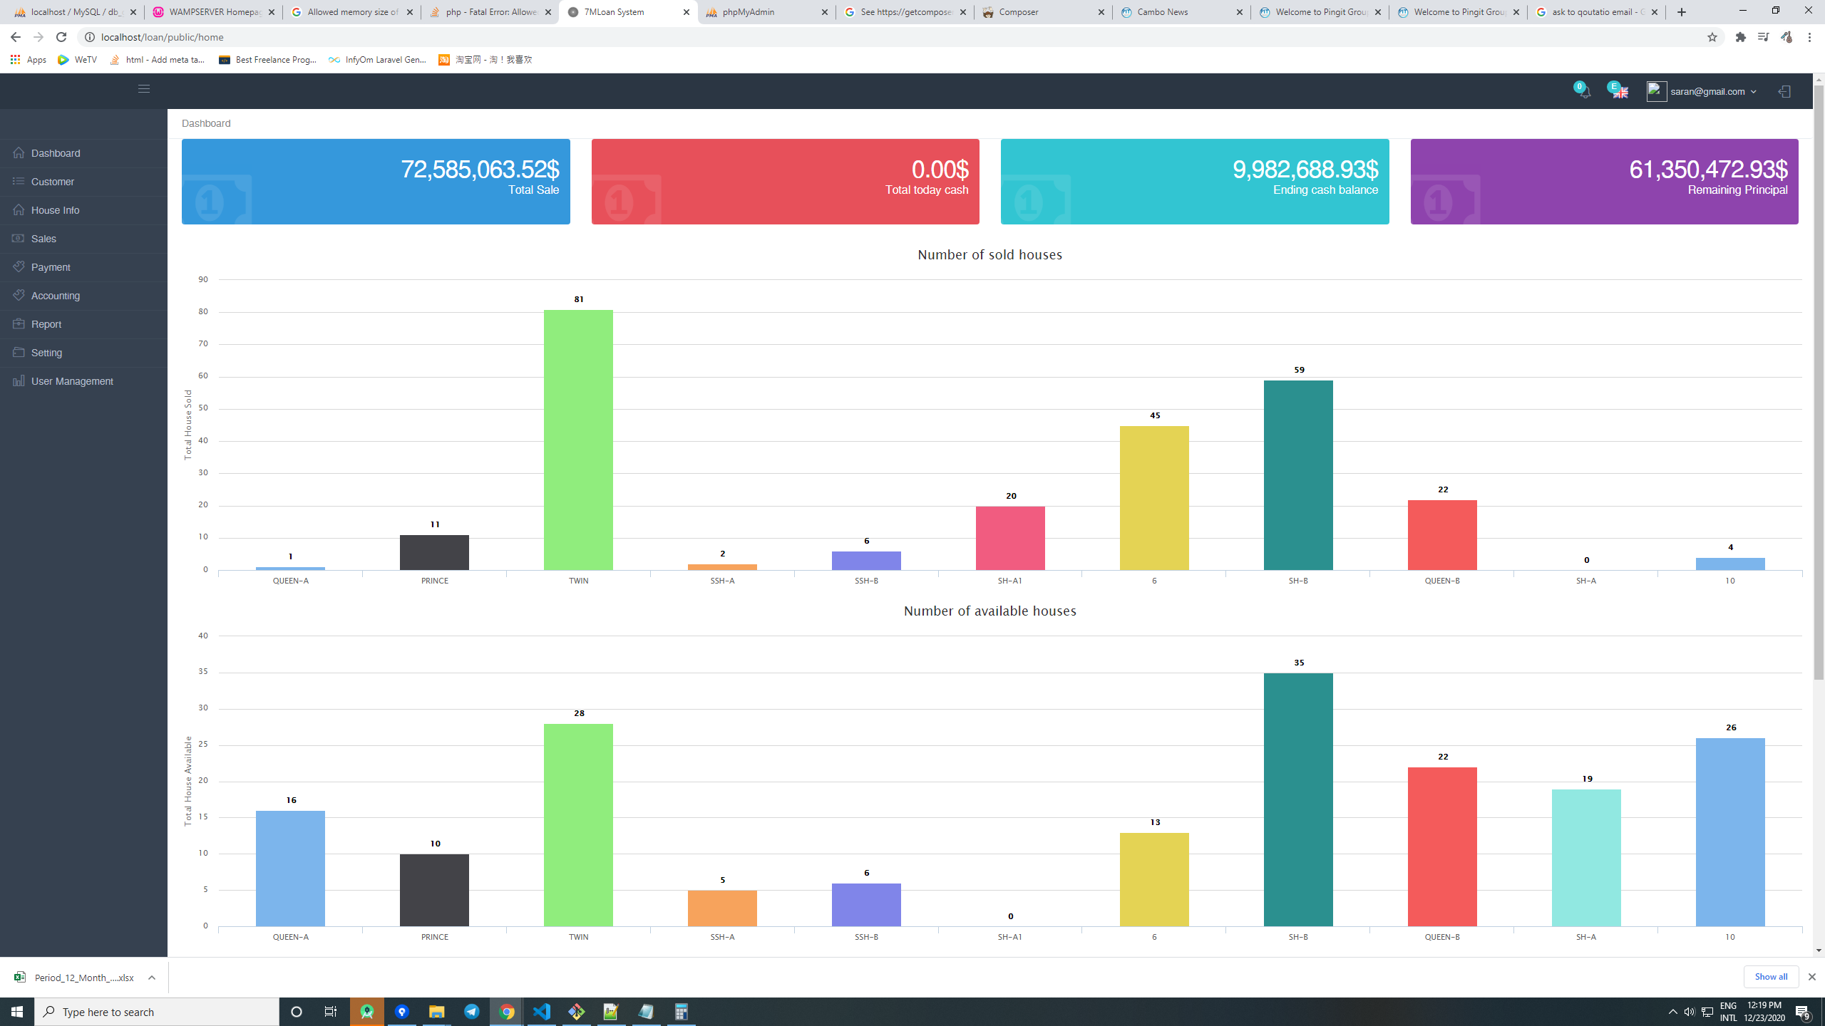Click the logout icon in header
The width and height of the screenshot is (1825, 1026).
pos(1784,92)
